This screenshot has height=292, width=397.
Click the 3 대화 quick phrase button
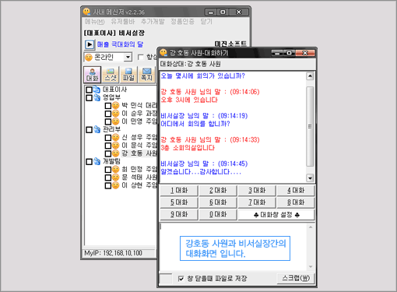[x=257, y=191]
